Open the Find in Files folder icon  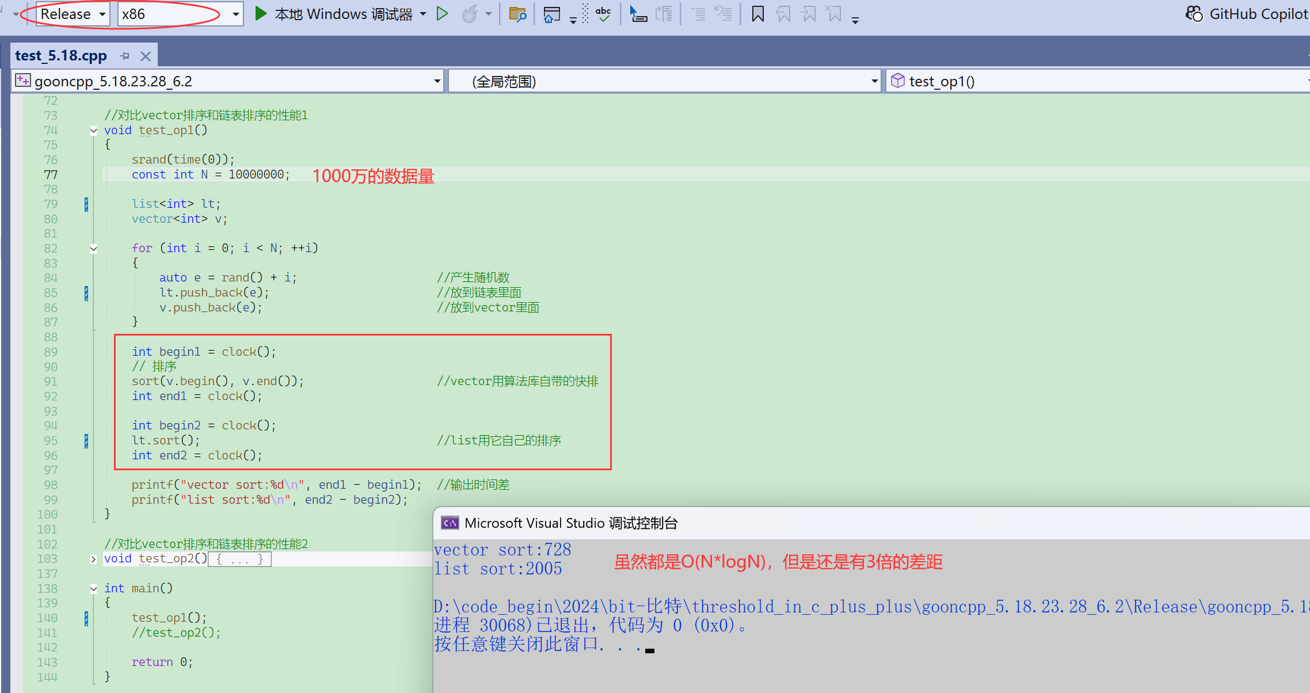pos(517,14)
